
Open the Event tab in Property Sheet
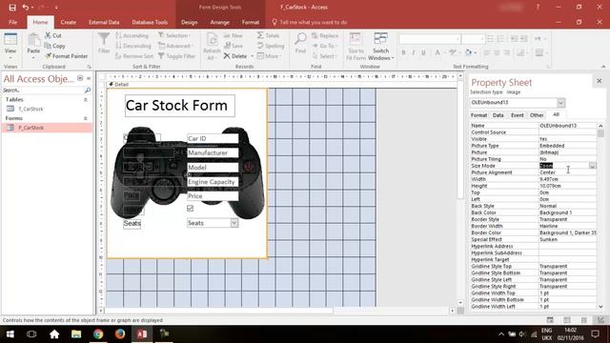coord(517,115)
